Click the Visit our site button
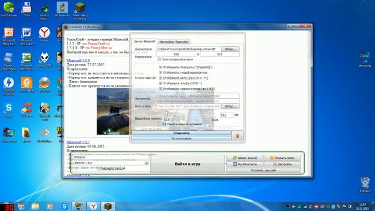The width and height of the screenshot is (375, 211). click(x=264, y=171)
